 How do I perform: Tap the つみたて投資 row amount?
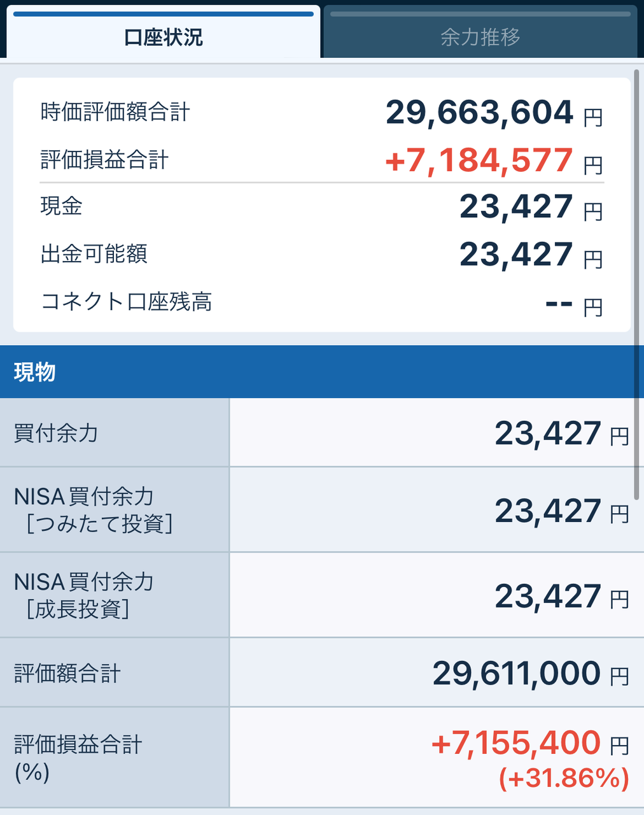(x=561, y=511)
